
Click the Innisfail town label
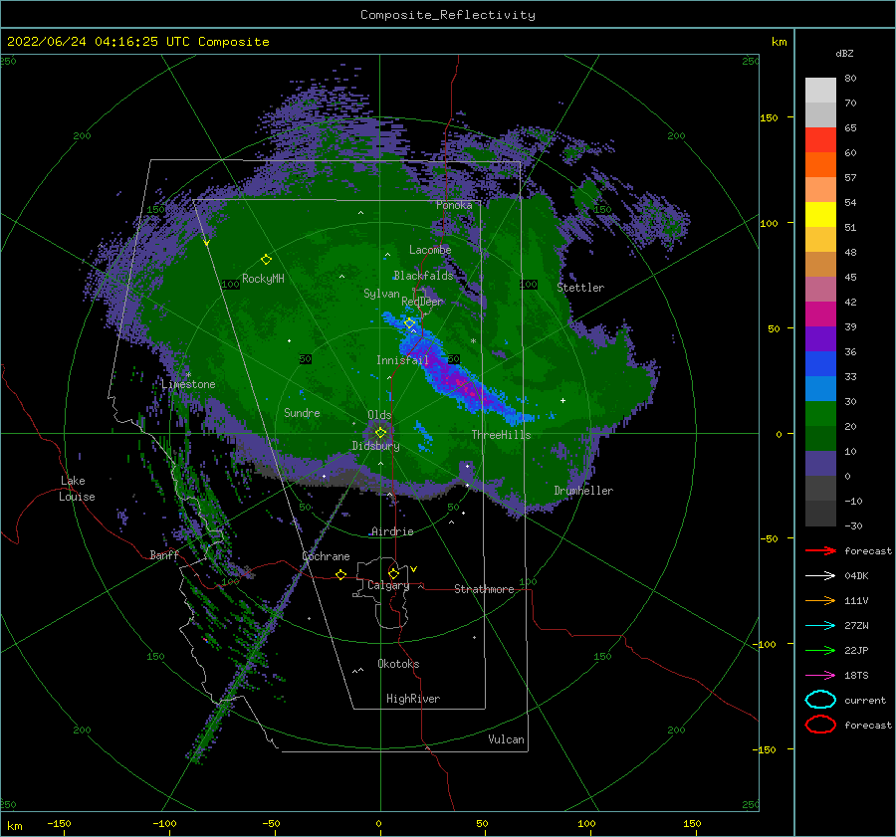(x=402, y=360)
